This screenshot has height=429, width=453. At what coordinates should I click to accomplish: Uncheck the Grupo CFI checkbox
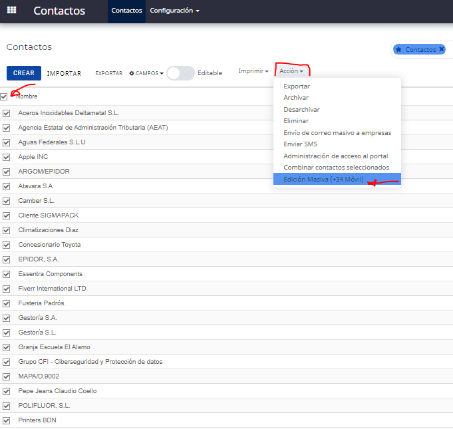point(7,362)
